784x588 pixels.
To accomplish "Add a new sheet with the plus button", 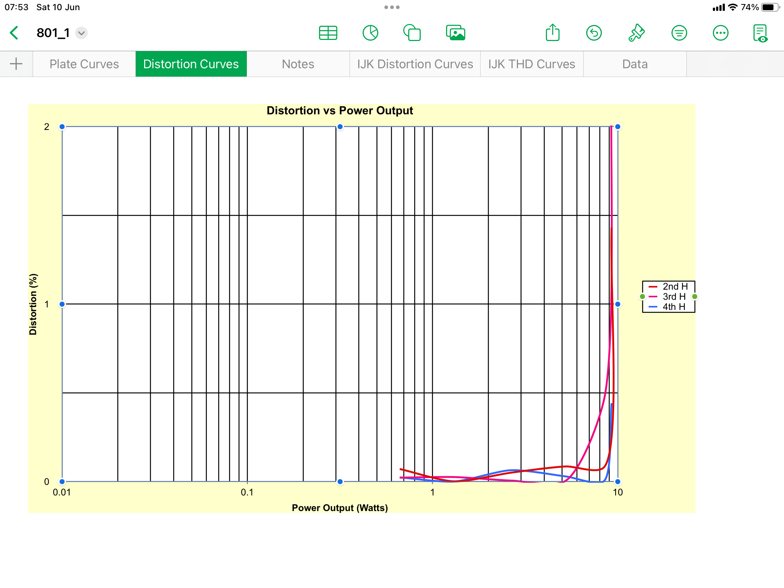I will tap(16, 64).
